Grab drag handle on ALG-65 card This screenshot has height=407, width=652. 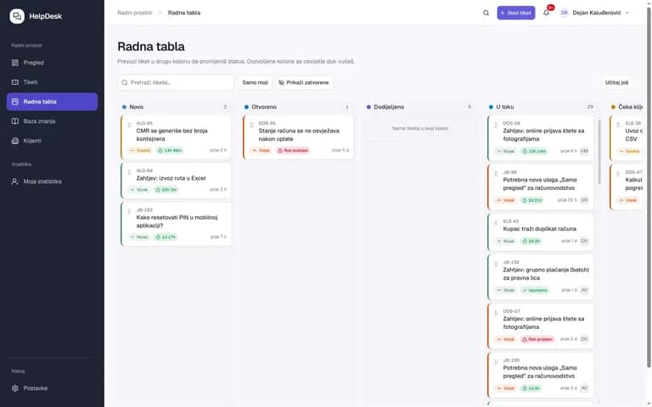tap(129, 125)
